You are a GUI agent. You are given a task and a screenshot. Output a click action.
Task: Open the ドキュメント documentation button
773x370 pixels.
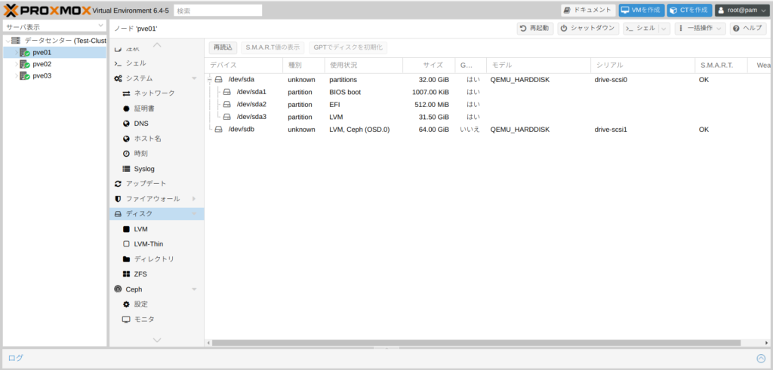point(588,10)
